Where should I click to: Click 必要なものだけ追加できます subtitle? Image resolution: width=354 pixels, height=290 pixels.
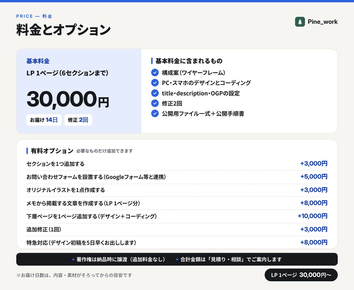104,151
